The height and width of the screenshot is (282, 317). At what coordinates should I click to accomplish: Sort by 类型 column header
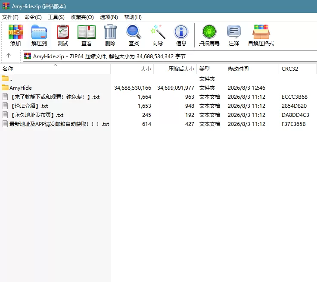coord(211,69)
